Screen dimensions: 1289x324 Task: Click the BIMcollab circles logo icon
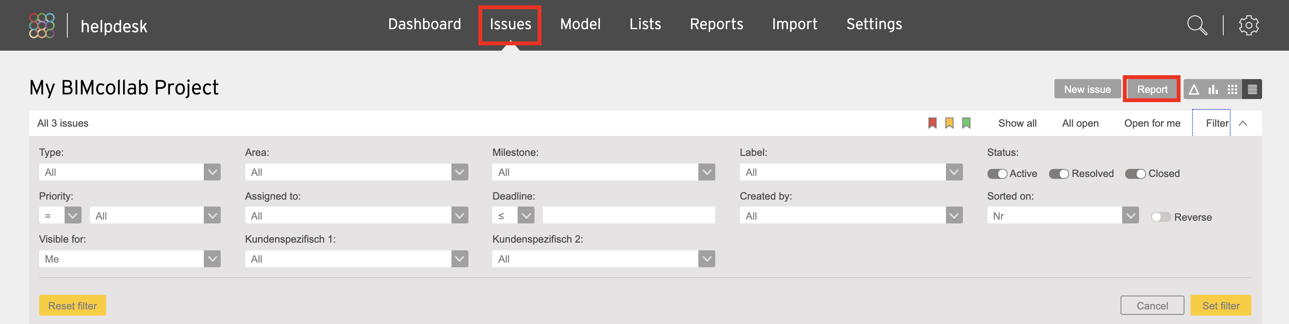(x=42, y=25)
